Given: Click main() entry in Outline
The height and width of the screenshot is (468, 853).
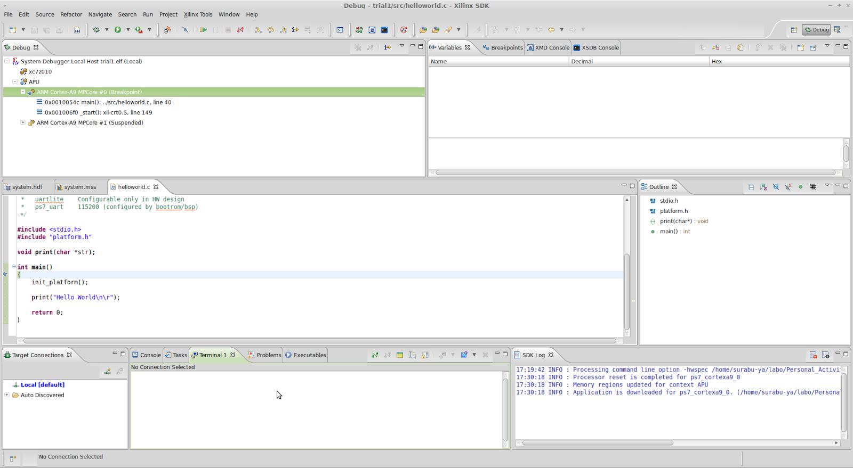Looking at the screenshot, I should click(670, 232).
